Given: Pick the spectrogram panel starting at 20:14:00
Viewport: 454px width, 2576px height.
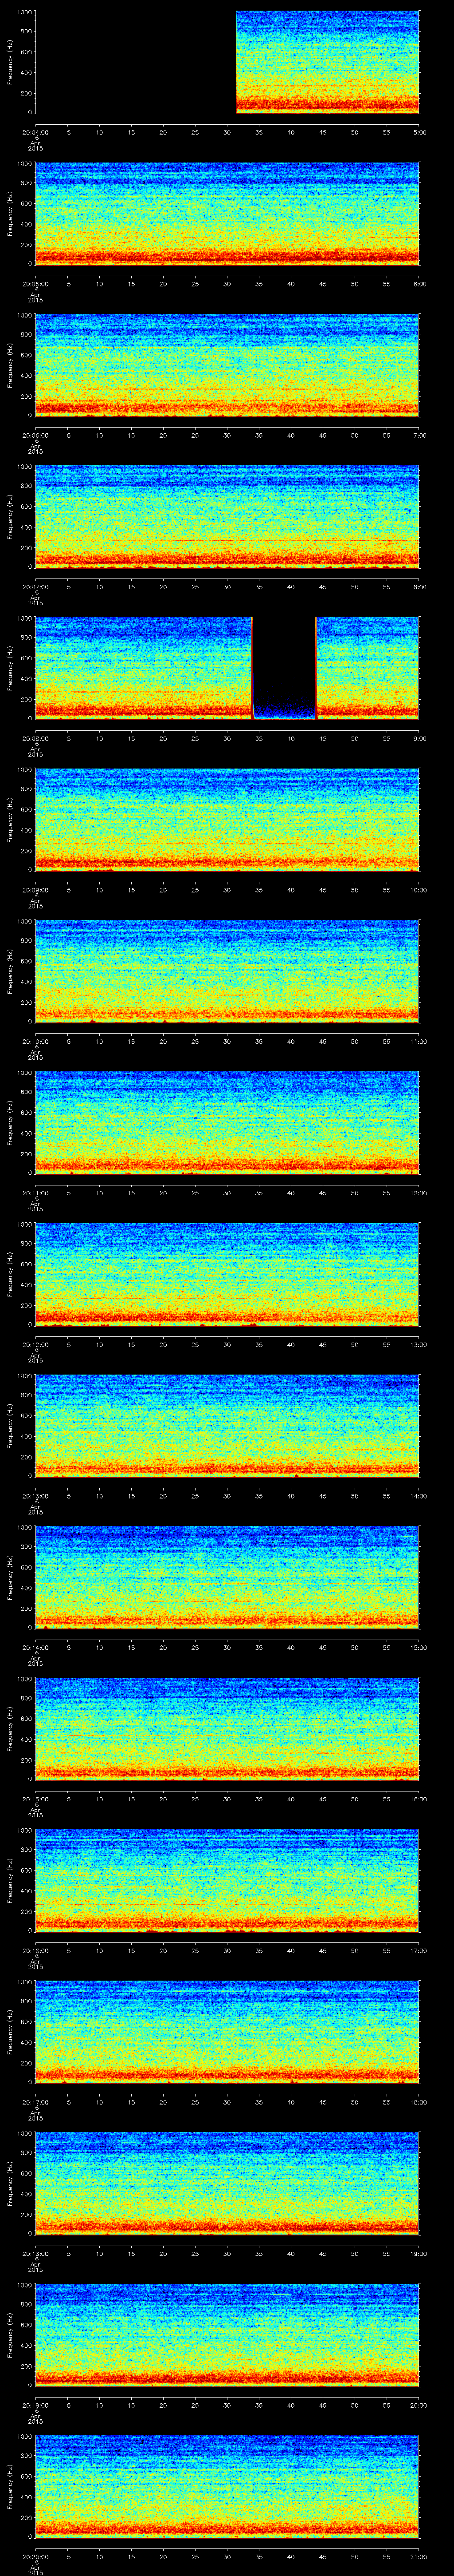Looking at the screenshot, I should (x=227, y=1577).
